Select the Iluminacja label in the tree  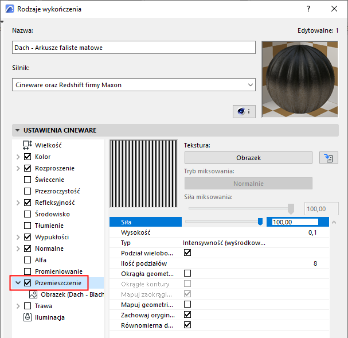point(50,317)
